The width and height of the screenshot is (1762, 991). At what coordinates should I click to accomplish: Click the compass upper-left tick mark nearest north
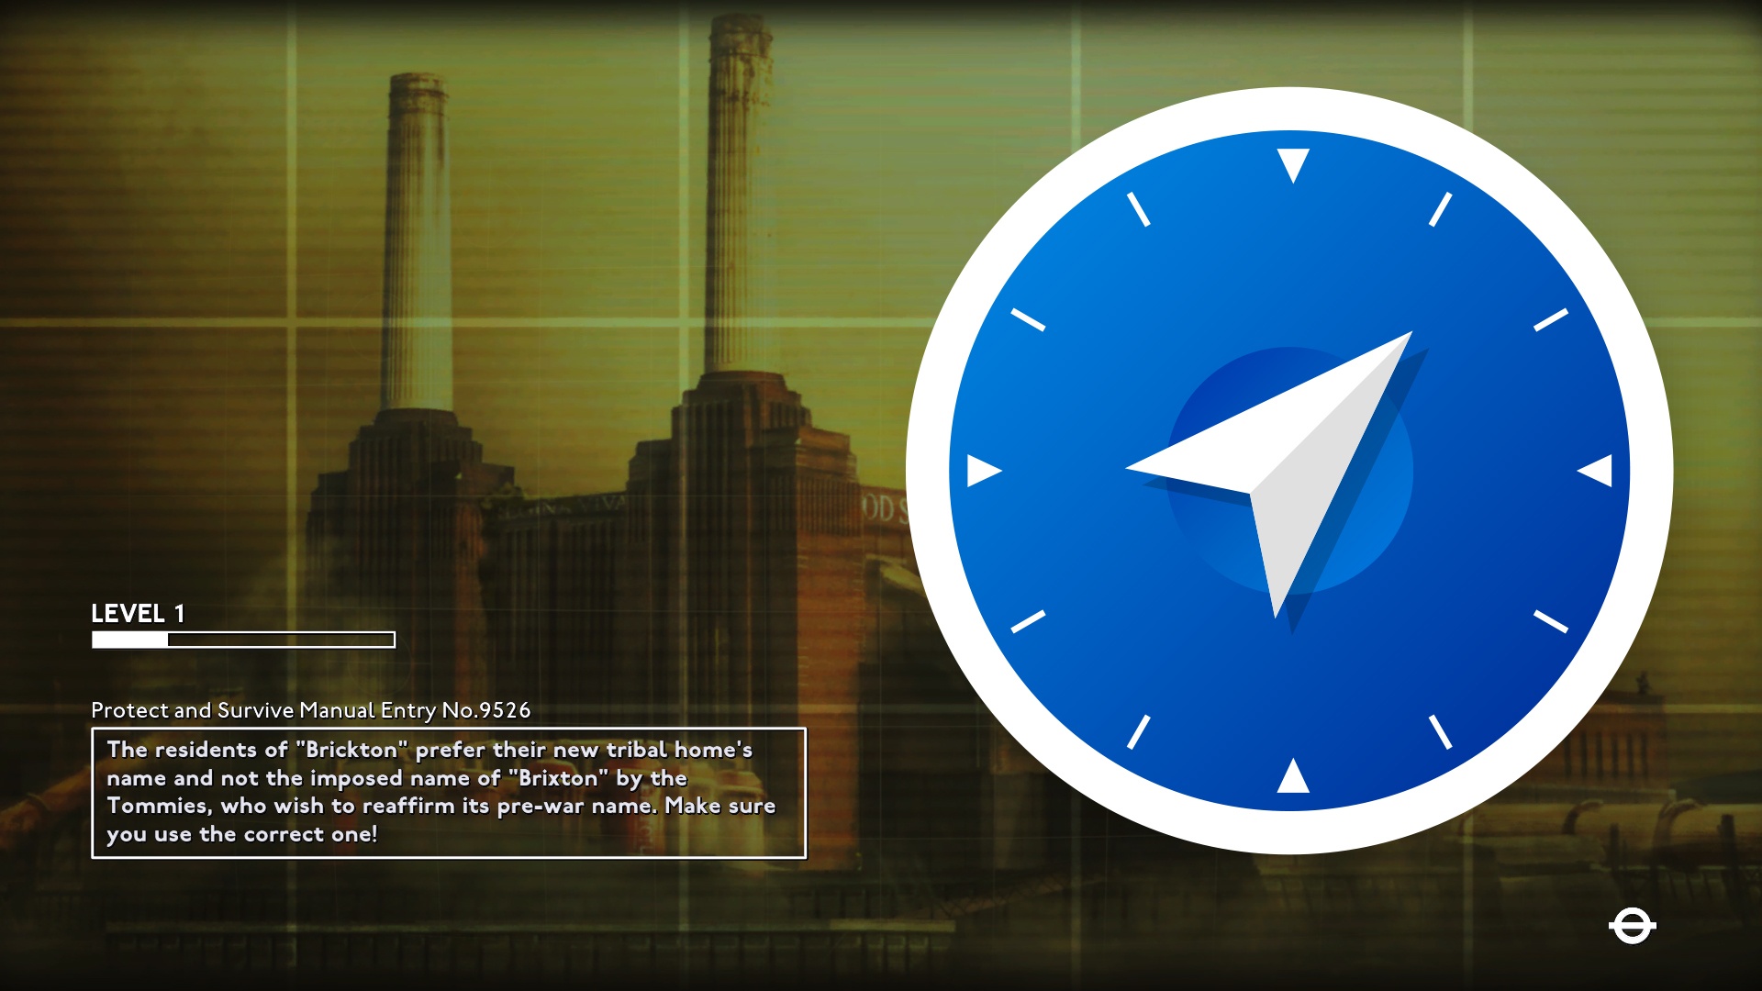click(x=1138, y=209)
